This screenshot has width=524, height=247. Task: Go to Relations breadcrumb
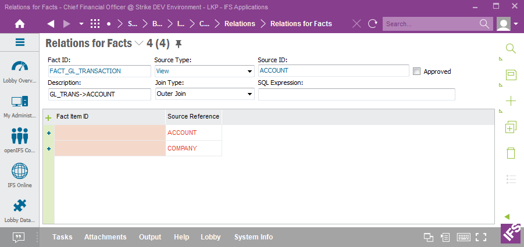tap(240, 24)
